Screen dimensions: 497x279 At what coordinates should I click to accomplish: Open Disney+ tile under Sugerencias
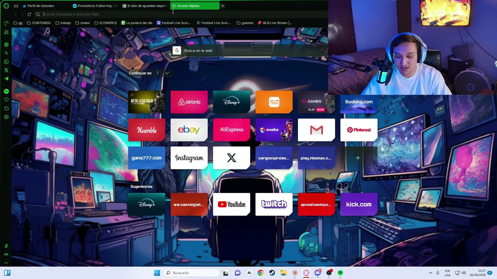pos(146,204)
